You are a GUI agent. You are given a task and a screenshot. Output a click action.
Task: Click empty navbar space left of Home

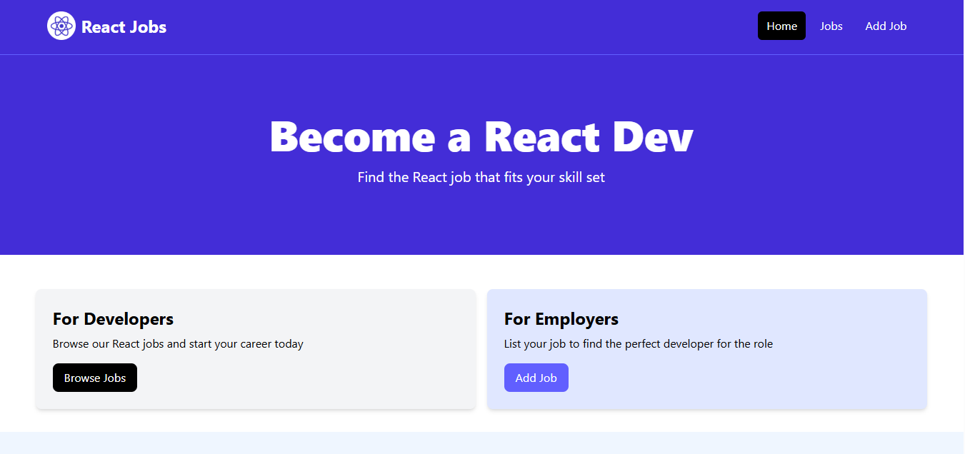[464, 26]
